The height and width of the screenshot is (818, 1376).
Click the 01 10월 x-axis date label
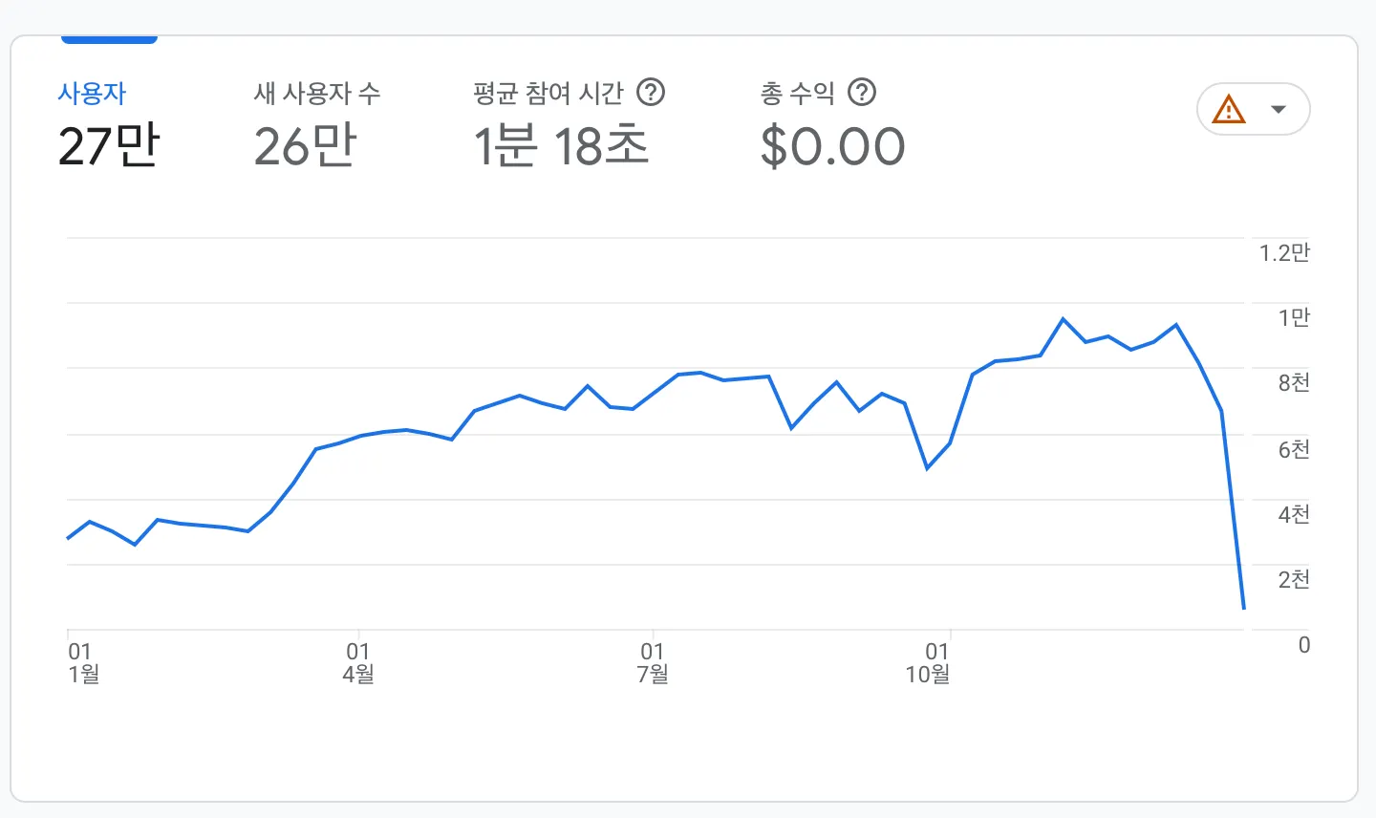928,662
